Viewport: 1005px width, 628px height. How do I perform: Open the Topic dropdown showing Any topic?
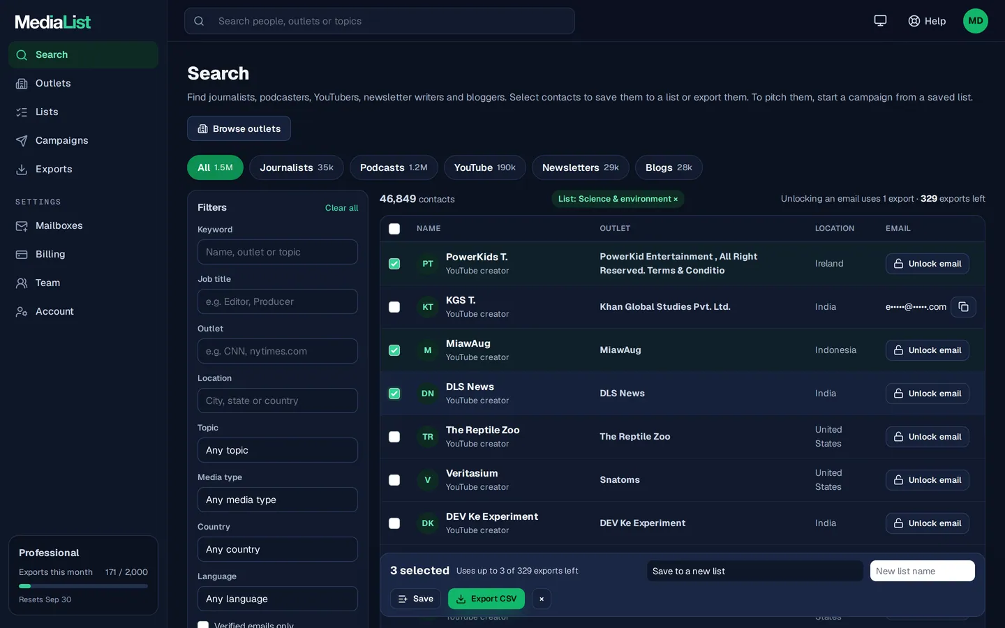tap(278, 450)
